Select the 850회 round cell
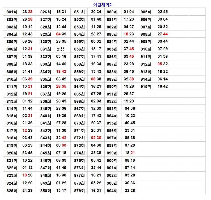This screenshot has height=200, width=211. [46, 191]
